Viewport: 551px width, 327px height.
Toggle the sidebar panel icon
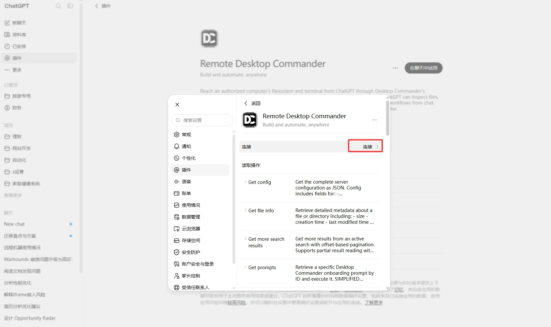[x=70, y=6]
